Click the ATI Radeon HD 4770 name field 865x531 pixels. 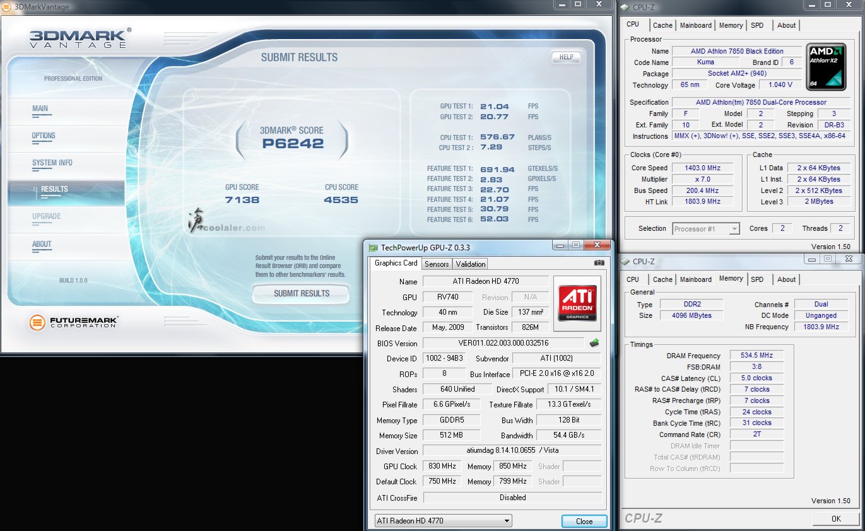coord(485,281)
